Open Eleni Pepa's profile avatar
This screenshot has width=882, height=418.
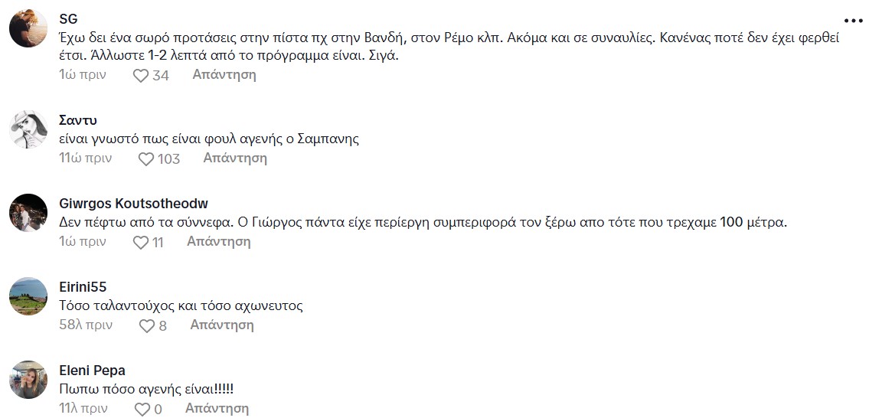(x=28, y=380)
